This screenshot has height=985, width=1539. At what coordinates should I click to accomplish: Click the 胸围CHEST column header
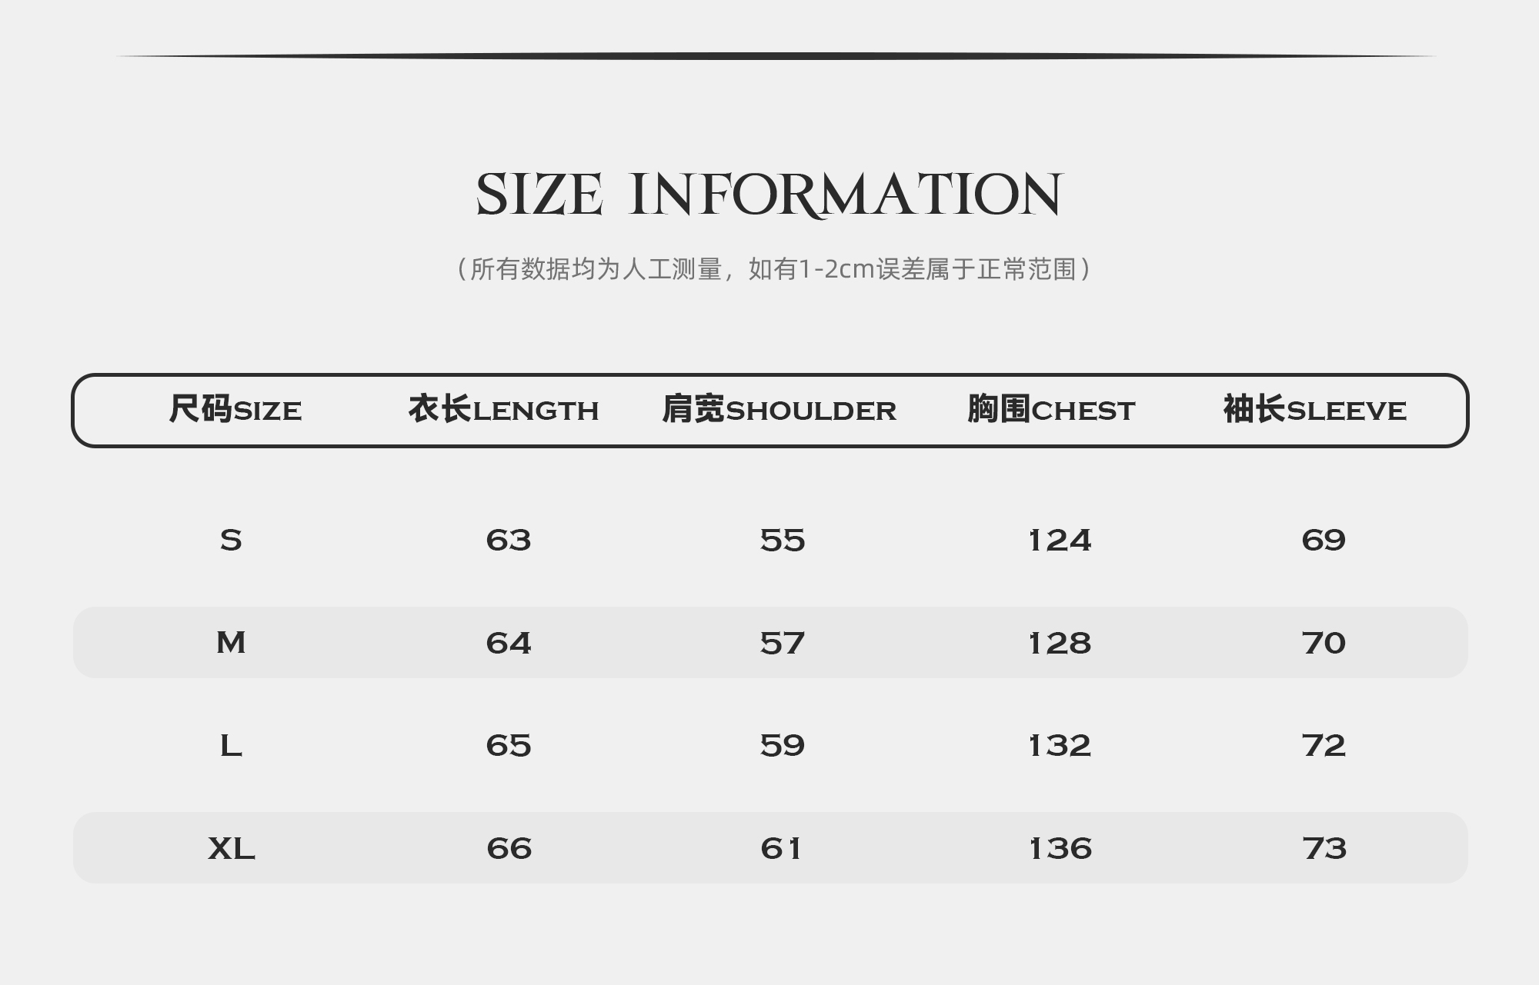[x=1050, y=410]
